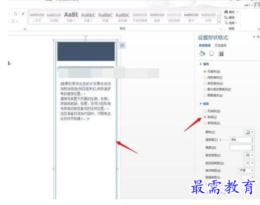Viewport: 260px width, 205px height.
Task: Apply the Heading 2 (标题 2) style
Action: tap(88, 17)
